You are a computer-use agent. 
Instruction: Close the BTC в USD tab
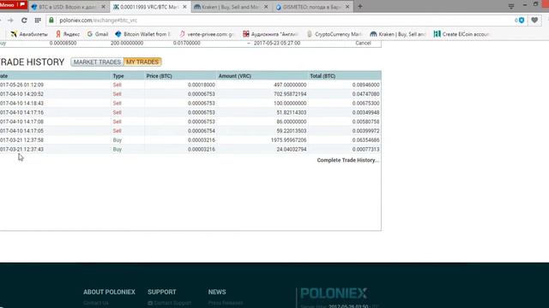(103, 7)
